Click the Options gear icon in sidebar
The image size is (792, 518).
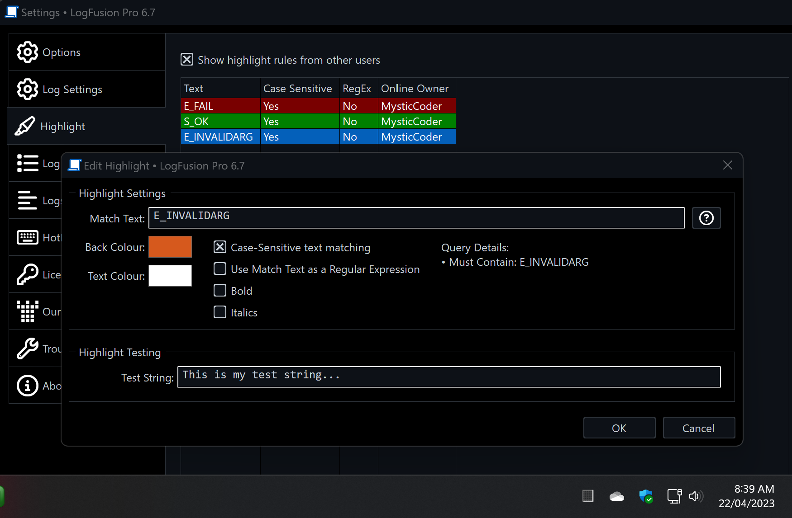(x=28, y=52)
